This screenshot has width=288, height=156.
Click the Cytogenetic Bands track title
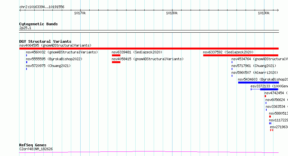point(39,24)
